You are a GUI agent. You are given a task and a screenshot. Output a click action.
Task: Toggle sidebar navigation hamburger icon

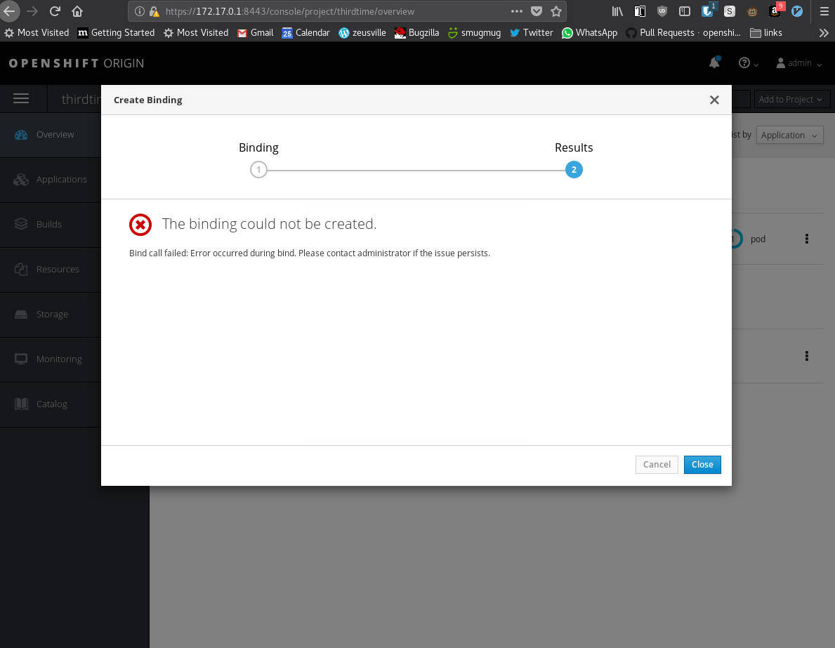(x=21, y=98)
